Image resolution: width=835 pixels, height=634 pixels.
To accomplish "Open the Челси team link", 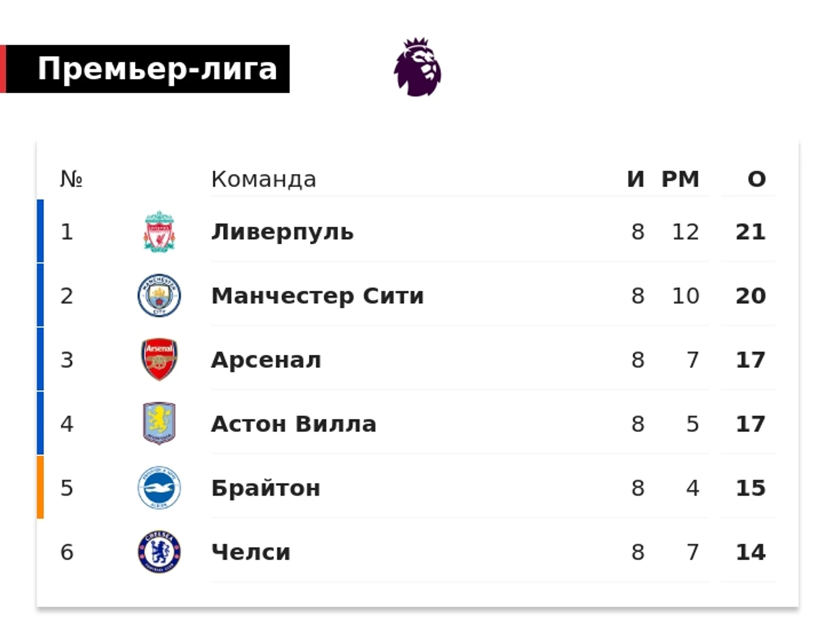I will [250, 552].
